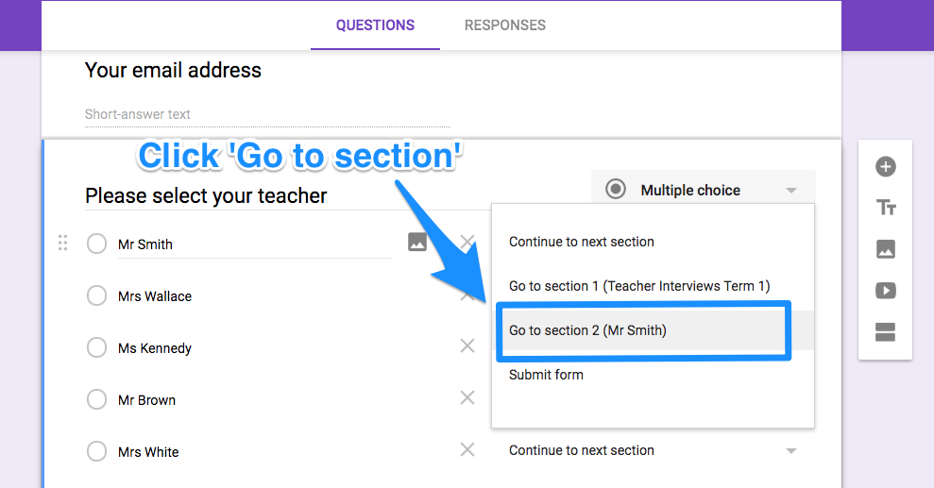This screenshot has width=934, height=488.
Task: Add video using play icon
Action: tap(886, 291)
